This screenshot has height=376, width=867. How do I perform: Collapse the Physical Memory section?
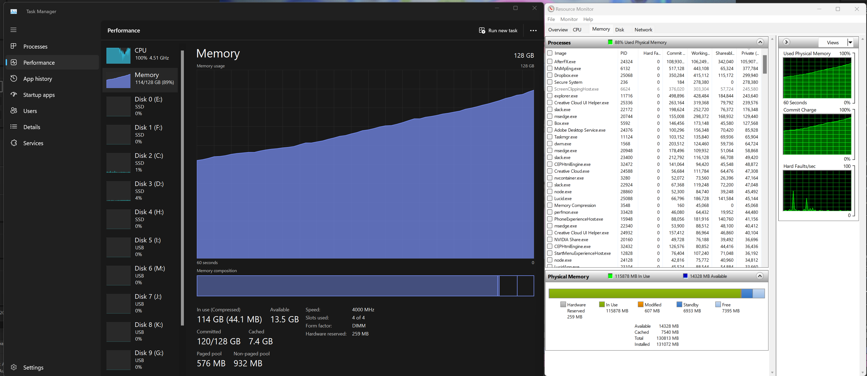tap(760, 276)
